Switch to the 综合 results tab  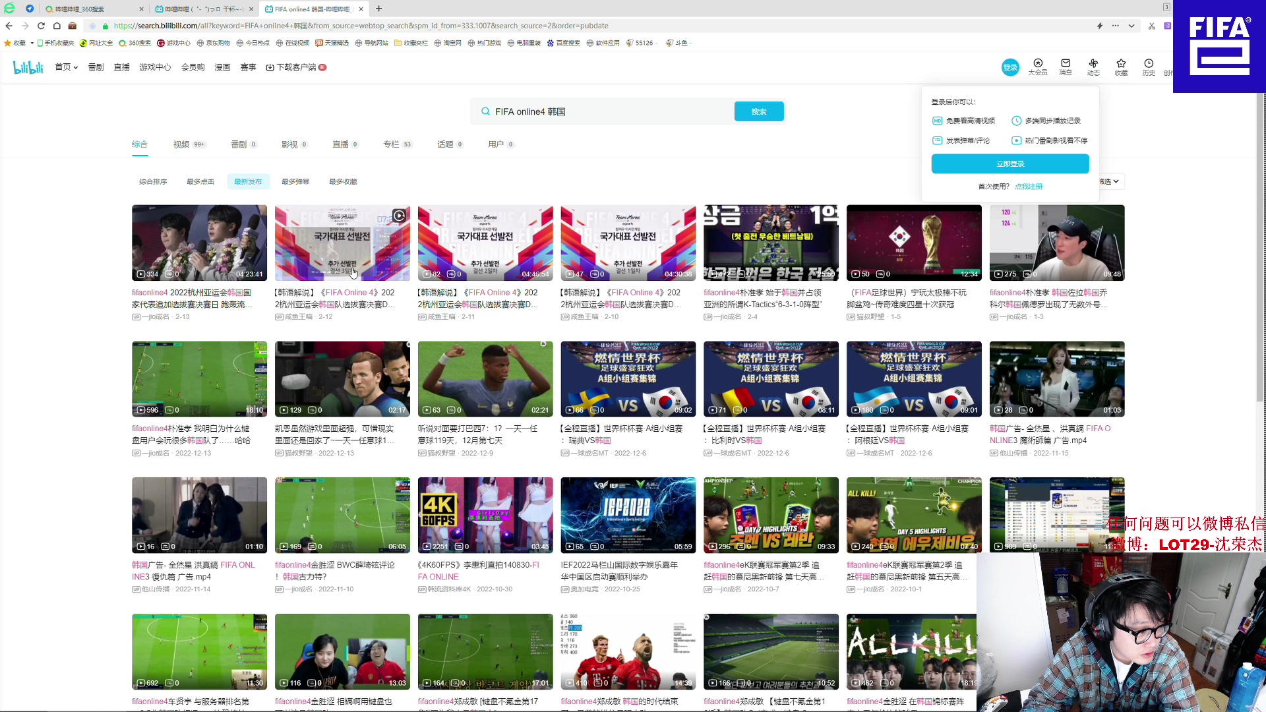coord(139,144)
